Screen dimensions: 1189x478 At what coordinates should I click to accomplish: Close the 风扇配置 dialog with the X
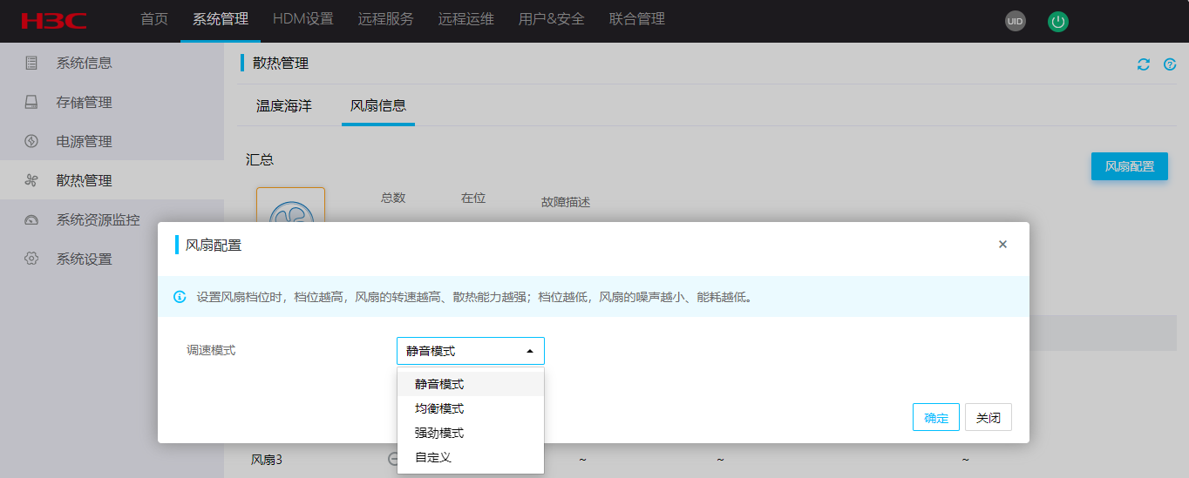[x=1002, y=245]
